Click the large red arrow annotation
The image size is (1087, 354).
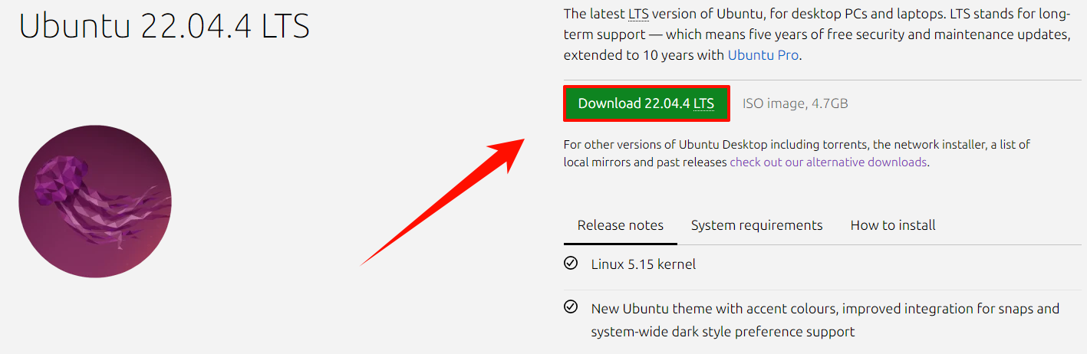pyautogui.click(x=443, y=202)
